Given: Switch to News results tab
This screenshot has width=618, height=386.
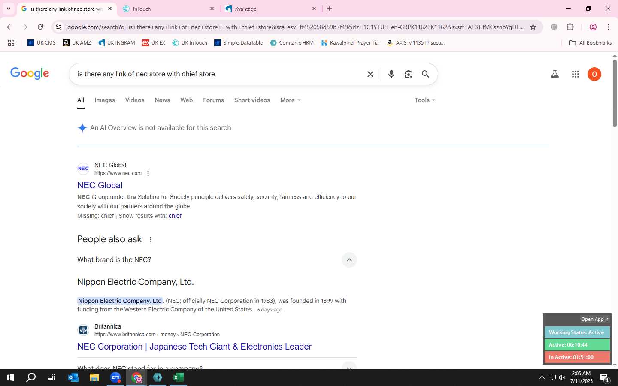Looking at the screenshot, I should [162, 100].
